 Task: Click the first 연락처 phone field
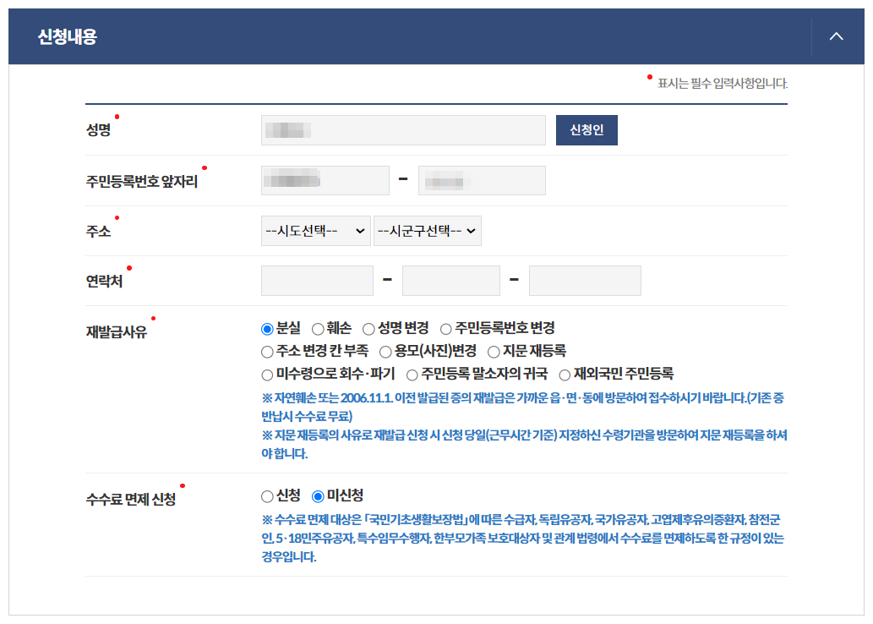coord(317,281)
